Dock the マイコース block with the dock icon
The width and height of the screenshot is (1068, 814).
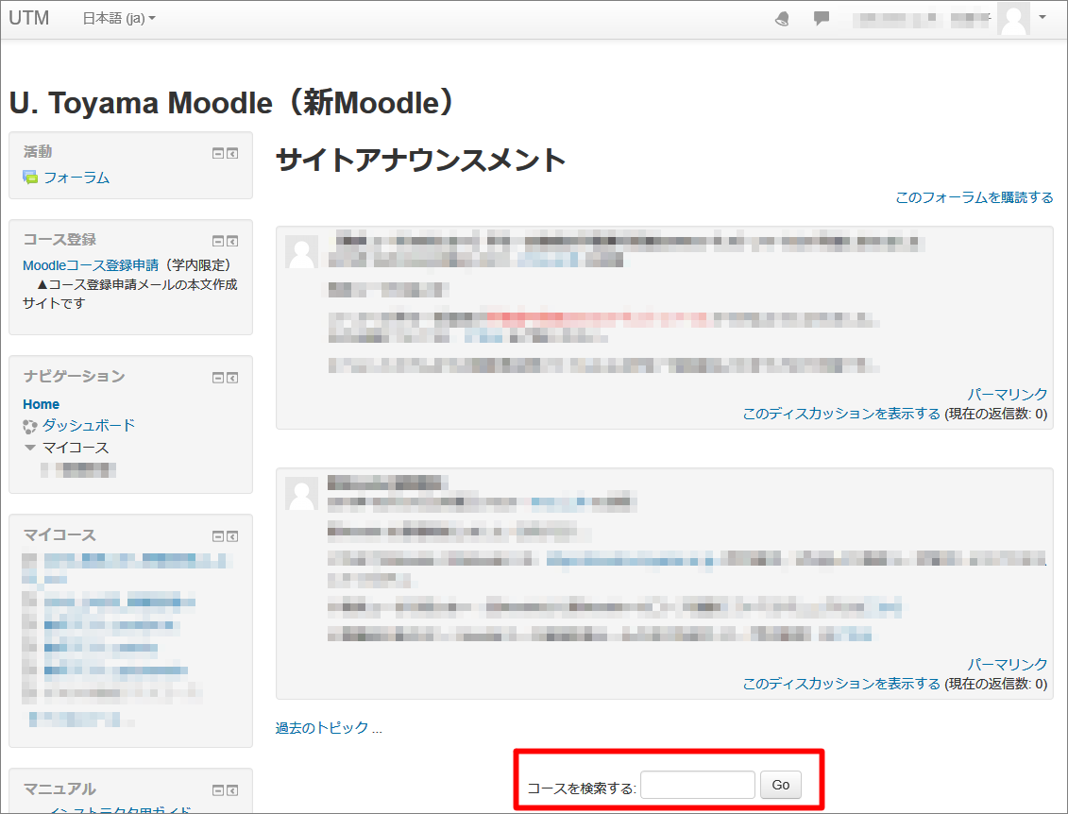point(232,536)
